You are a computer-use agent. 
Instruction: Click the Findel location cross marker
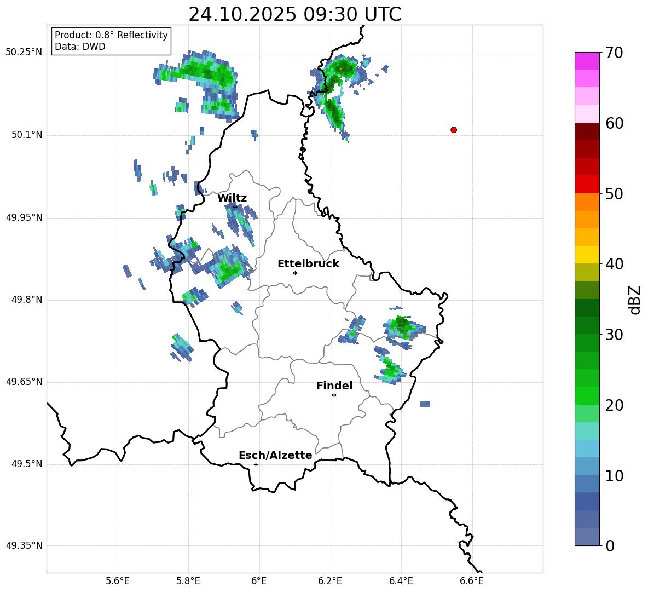334,395
